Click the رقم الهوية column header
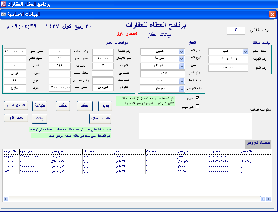The height and width of the screenshot is (212, 278). (224, 152)
